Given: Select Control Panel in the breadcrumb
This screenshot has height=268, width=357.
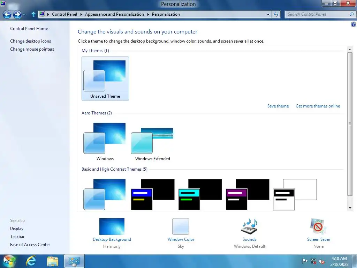Looking at the screenshot, I should pos(64,14).
